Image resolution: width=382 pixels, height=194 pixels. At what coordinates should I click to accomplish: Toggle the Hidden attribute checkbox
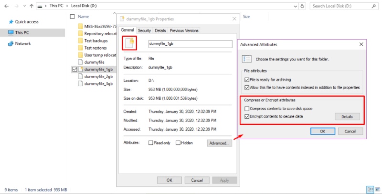pos(178,143)
